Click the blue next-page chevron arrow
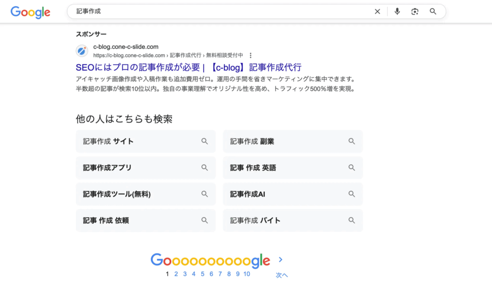Image resolution: width=492 pixels, height=291 pixels. click(281, 260)
